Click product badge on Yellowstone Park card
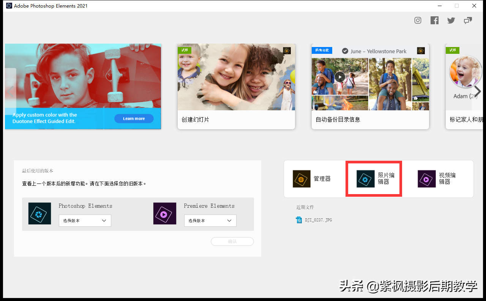This screenshot has height=301, width=486. coord(421,51)
